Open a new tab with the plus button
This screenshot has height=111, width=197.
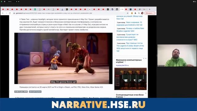click(150, 9)
